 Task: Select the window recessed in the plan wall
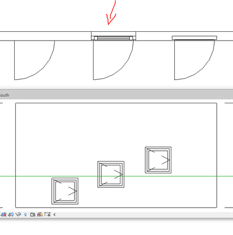tap(114, 38)
